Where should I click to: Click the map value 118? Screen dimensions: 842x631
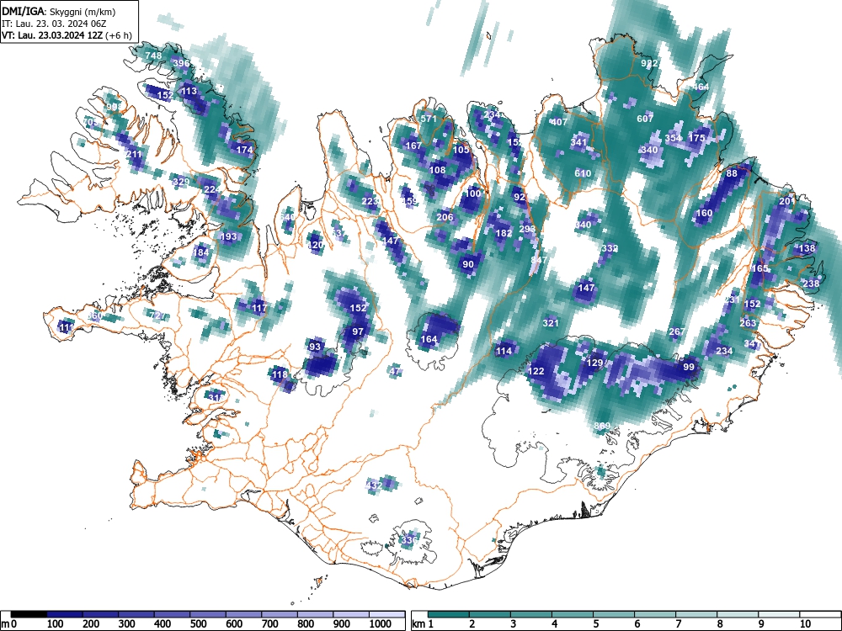click(x=280, y=374)
